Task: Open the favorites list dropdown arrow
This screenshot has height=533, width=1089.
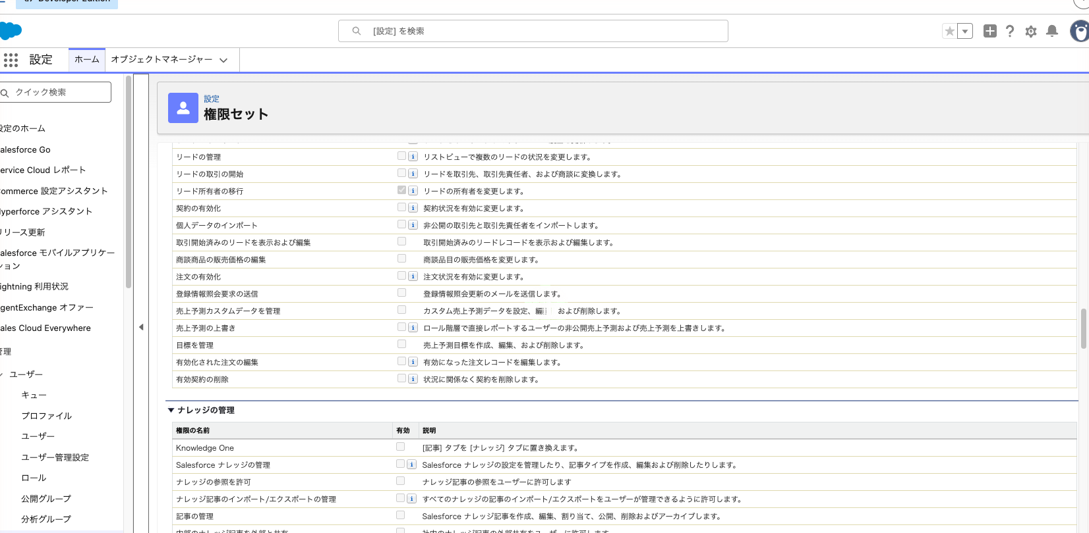Action: [965, 31]
